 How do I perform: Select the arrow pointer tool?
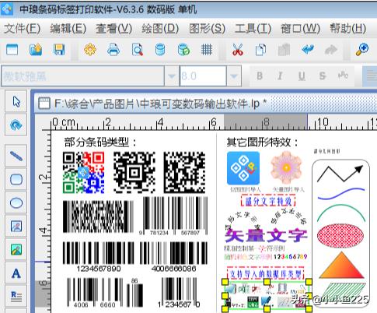(16, 102)
